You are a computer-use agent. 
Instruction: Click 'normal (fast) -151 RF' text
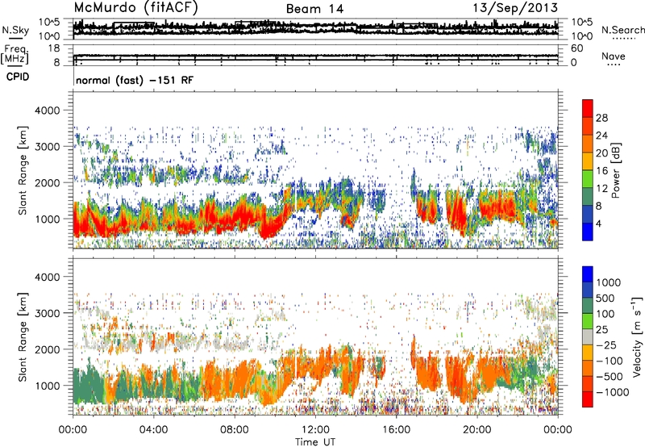(x=134, y=80)
